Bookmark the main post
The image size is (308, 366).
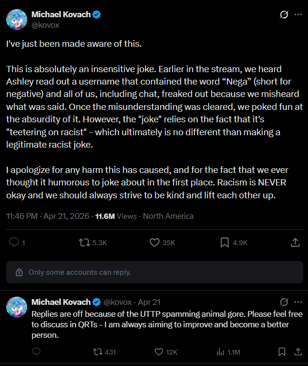point(225,243)
